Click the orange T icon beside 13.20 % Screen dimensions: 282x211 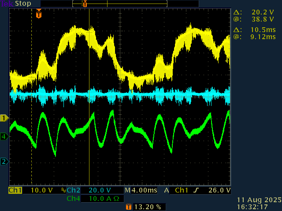click(x=128, y=207)
